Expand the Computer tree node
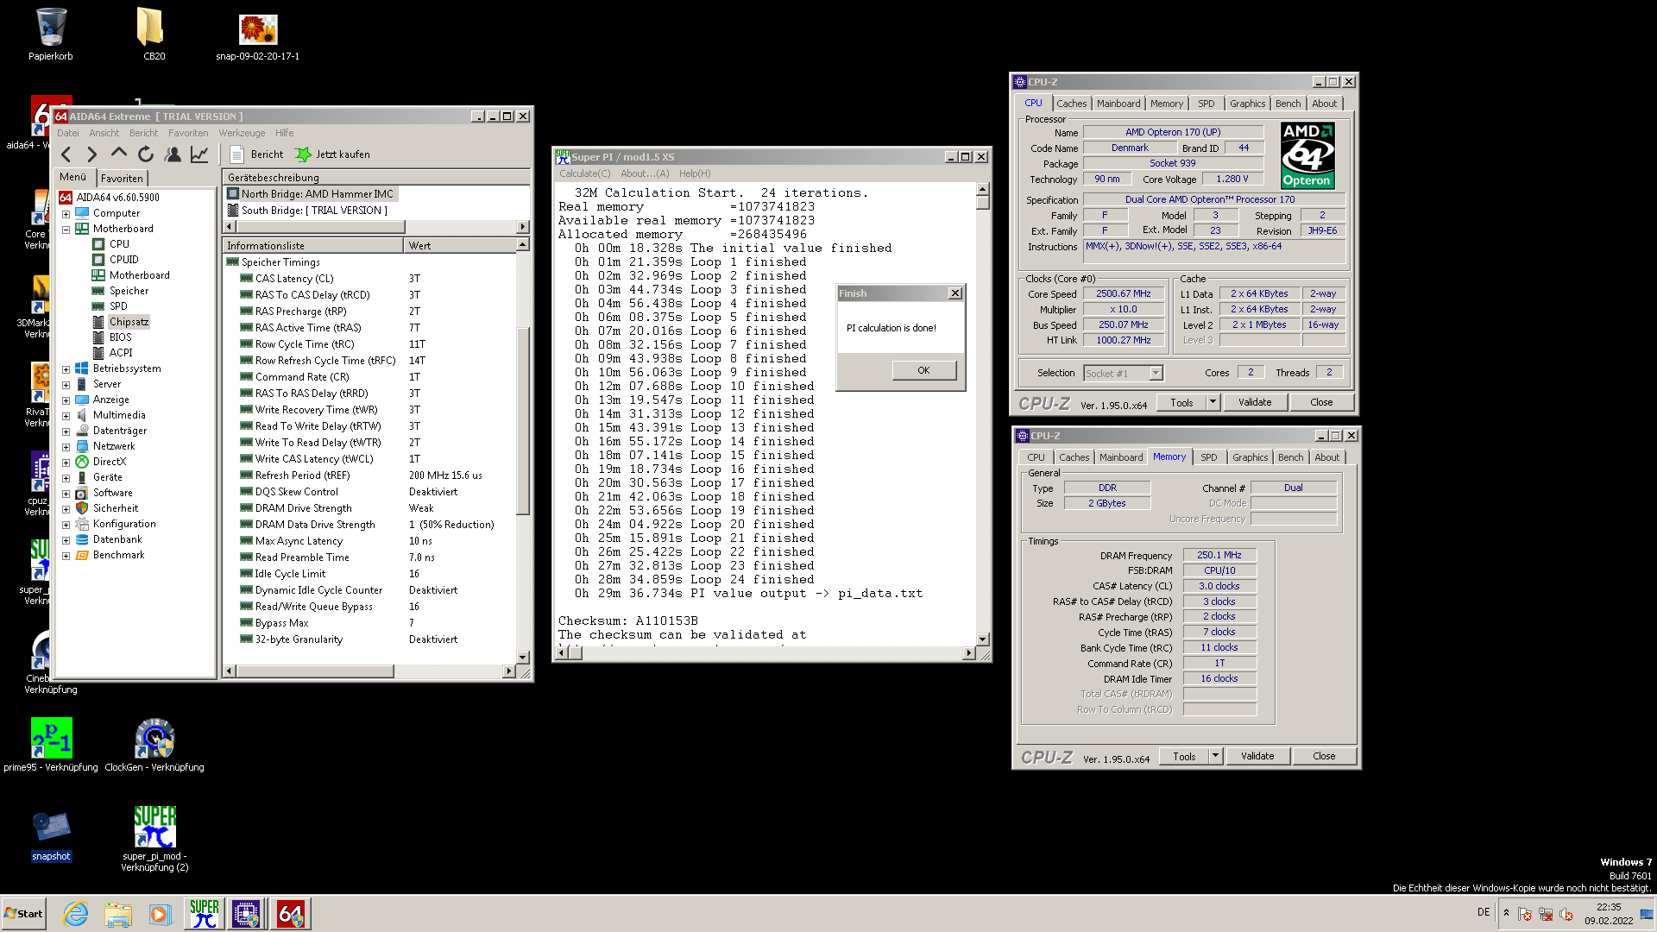Viewport: 1657px width, 932px height. point(66,214)
